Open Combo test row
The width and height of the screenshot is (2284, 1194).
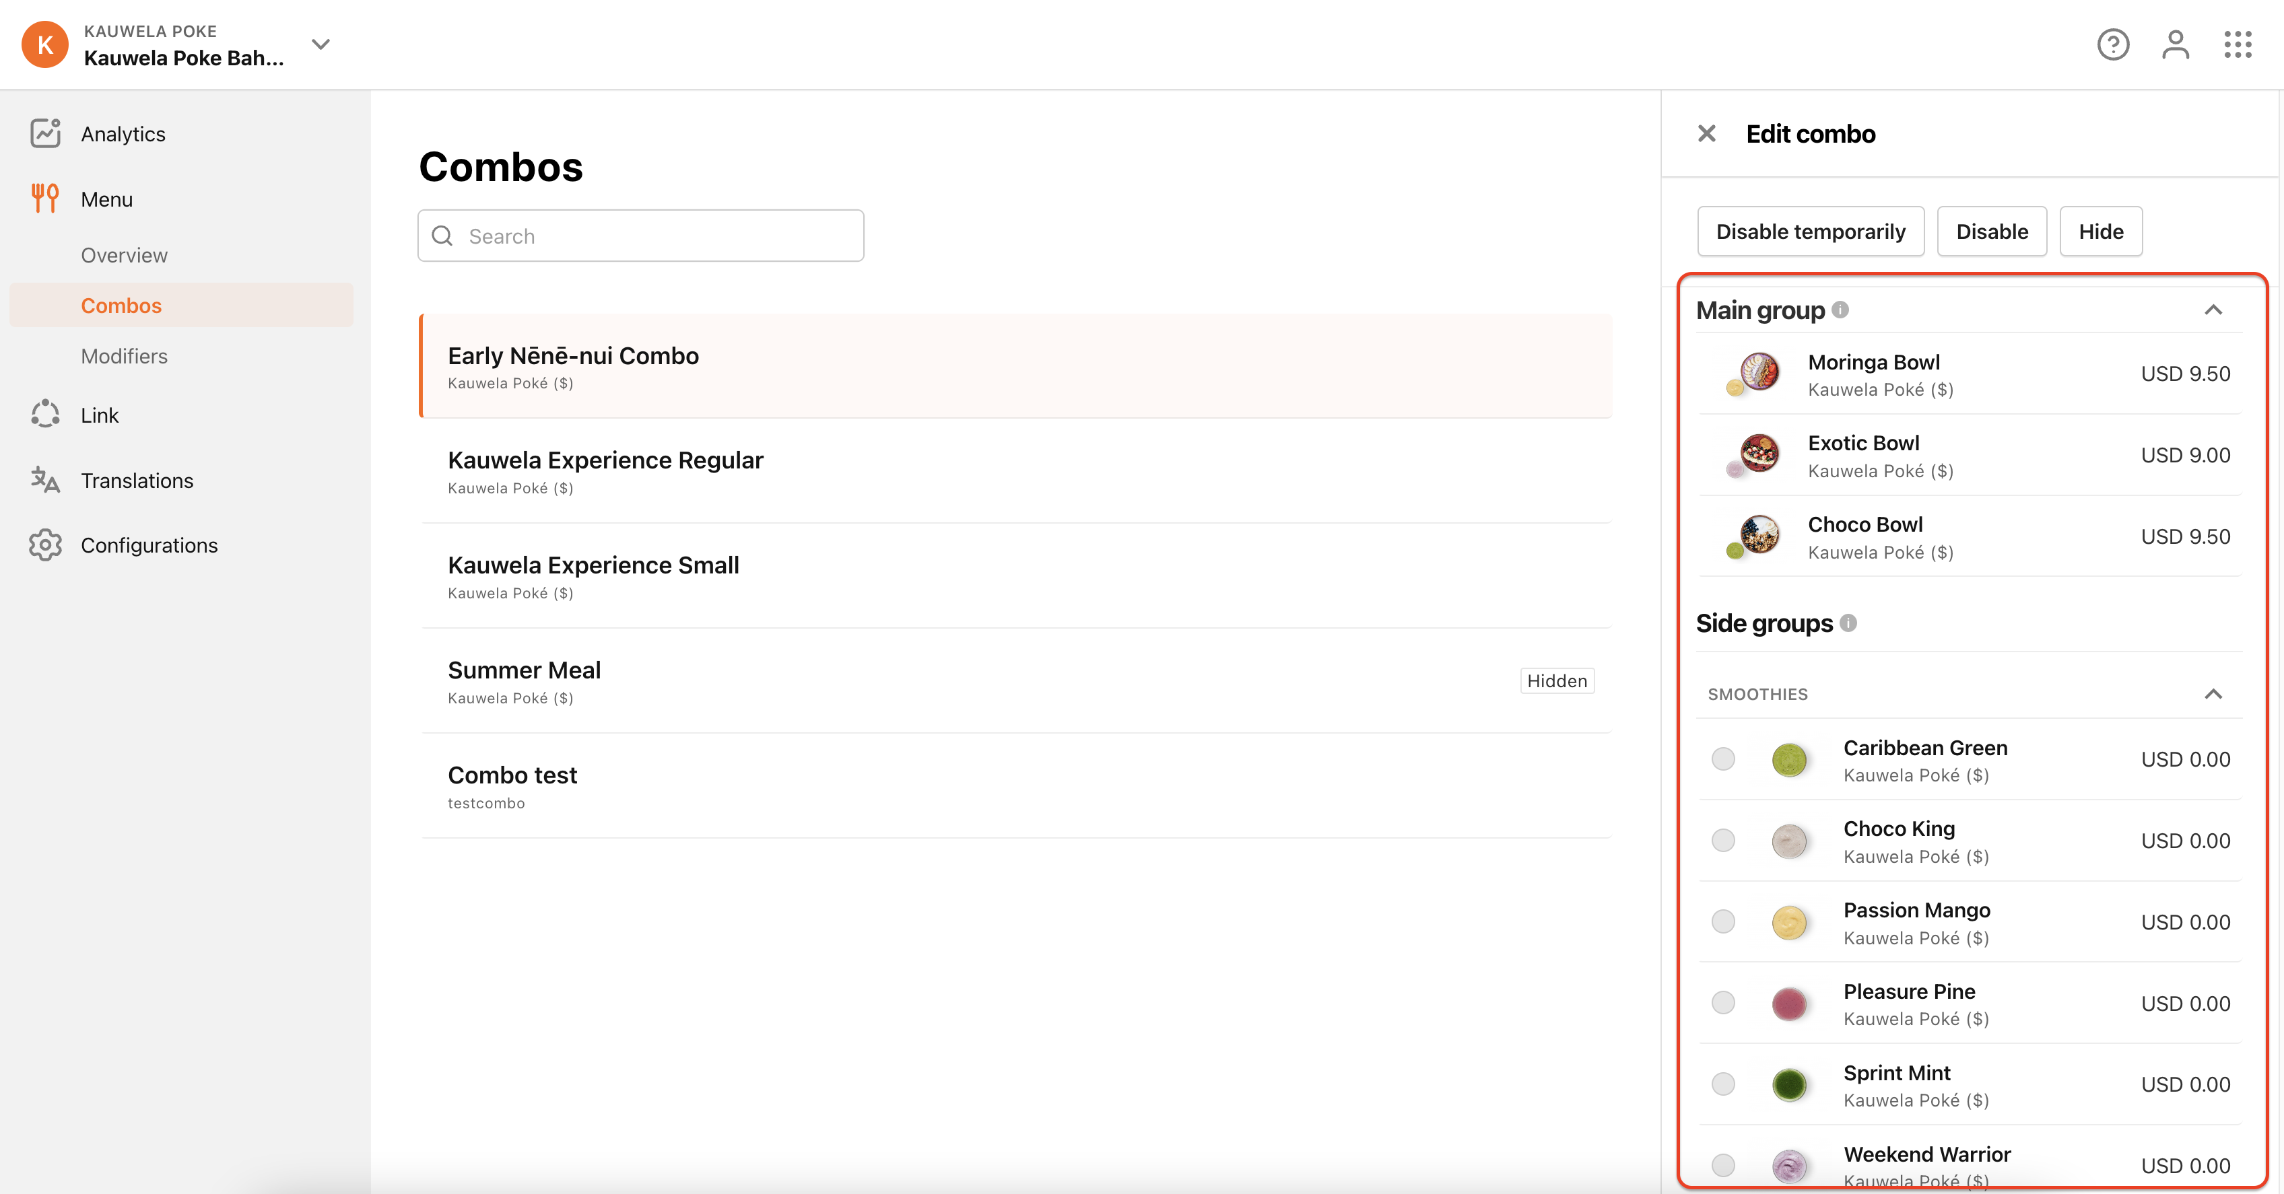click(1015, 785)
